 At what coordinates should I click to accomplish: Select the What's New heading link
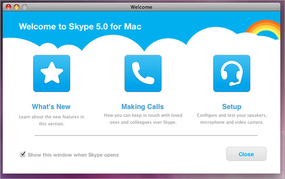click(51, 106)
